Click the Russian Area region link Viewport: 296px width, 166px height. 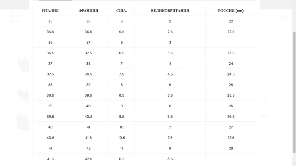[x=16, y=18]
